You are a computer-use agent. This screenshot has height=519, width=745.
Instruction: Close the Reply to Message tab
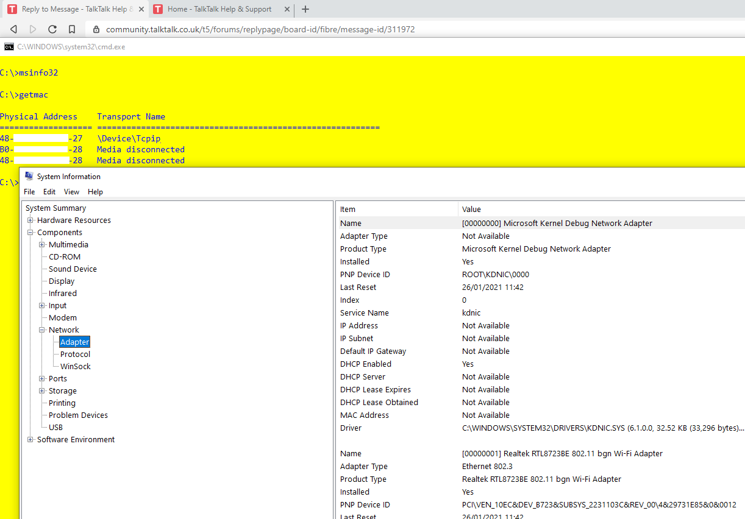pos(140,9)
